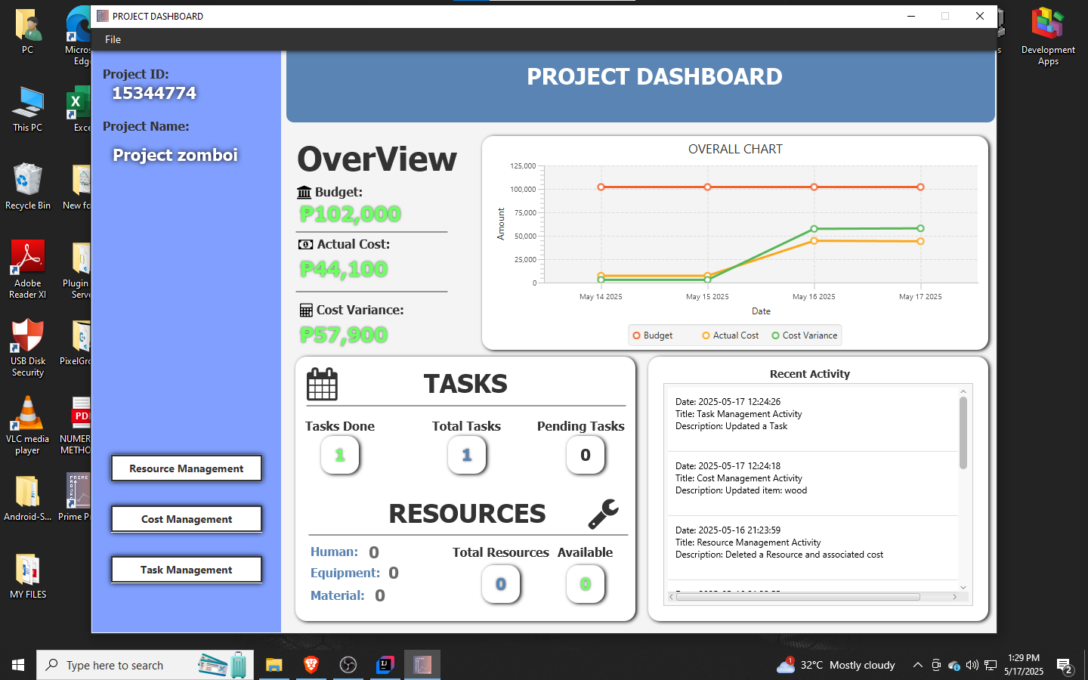Open IntelliJ IDEA from the taskbar
The image size is (1088, 680).
(x=385, y=665)
